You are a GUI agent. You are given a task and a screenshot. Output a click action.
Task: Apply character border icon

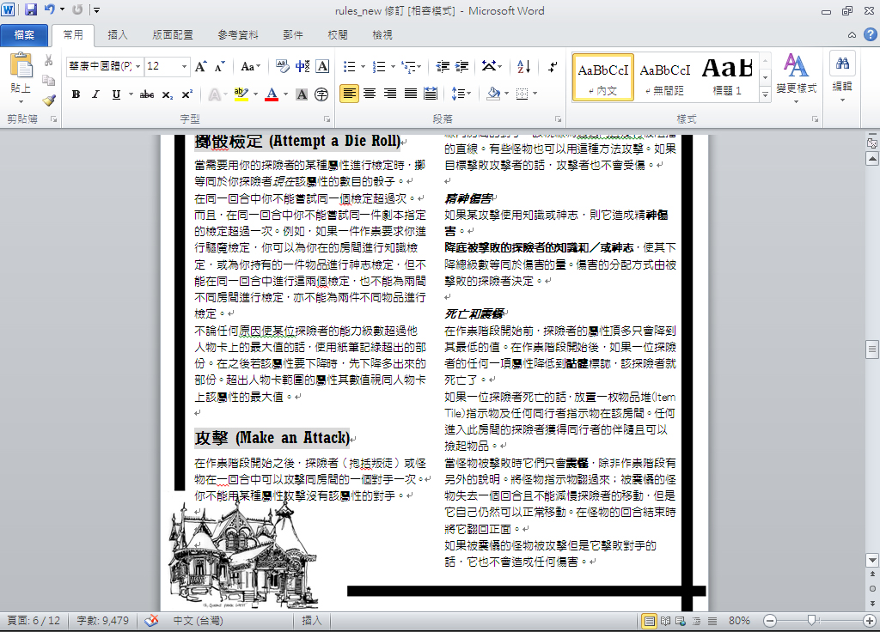[x=323, y=67]
